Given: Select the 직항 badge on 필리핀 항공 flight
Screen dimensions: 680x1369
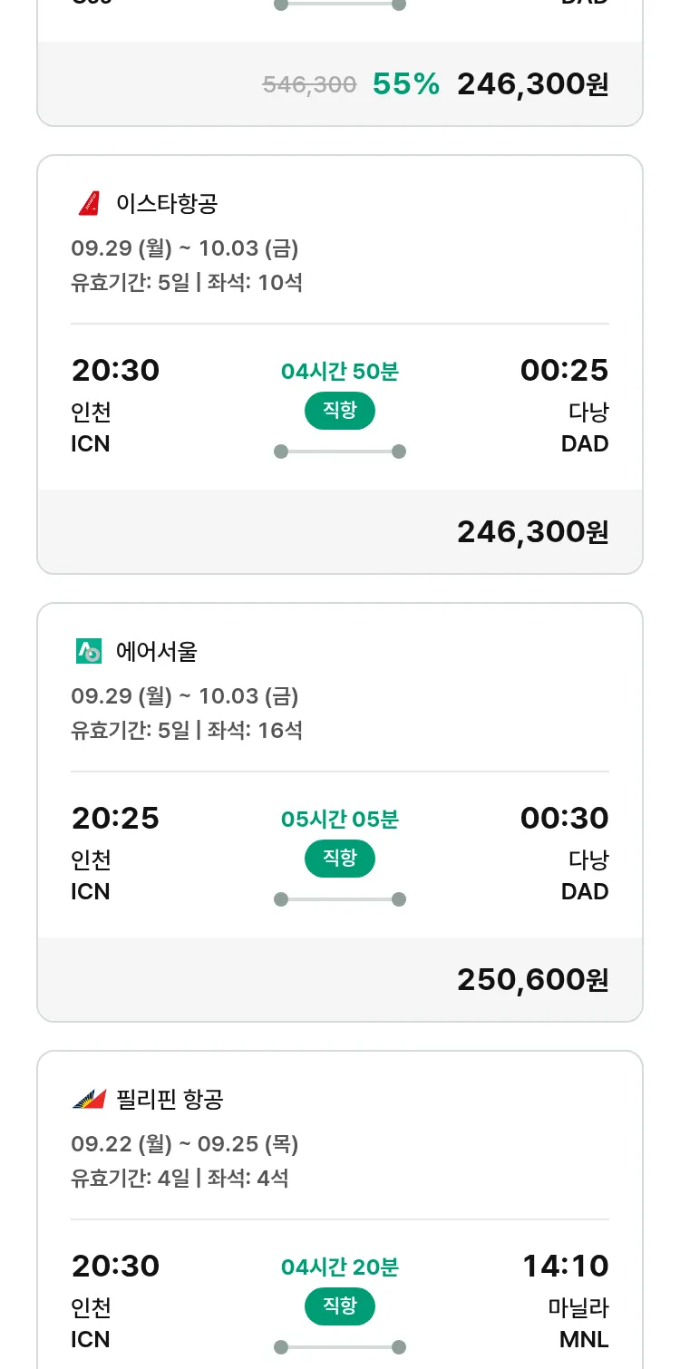Looking at the screenshot, I should point(339,1306).
